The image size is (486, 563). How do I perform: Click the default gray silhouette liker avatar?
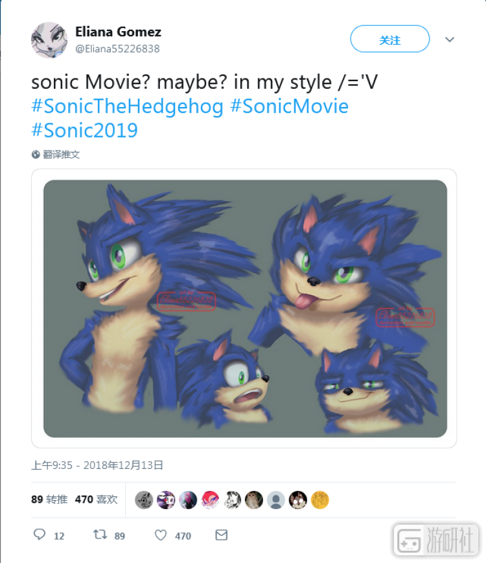[276, 500]
